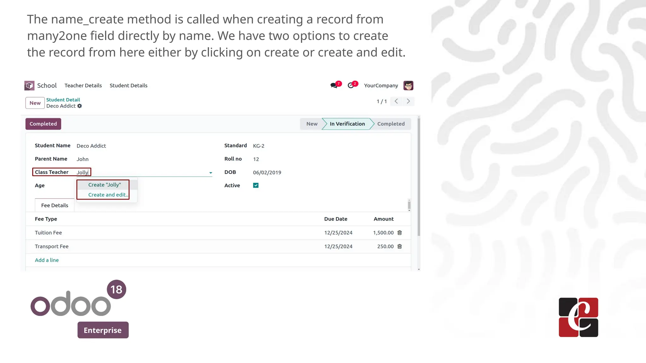The width and height of the screenshot is (646, 363).
Task: Click the School app title
Action: (x=47, y=85)
